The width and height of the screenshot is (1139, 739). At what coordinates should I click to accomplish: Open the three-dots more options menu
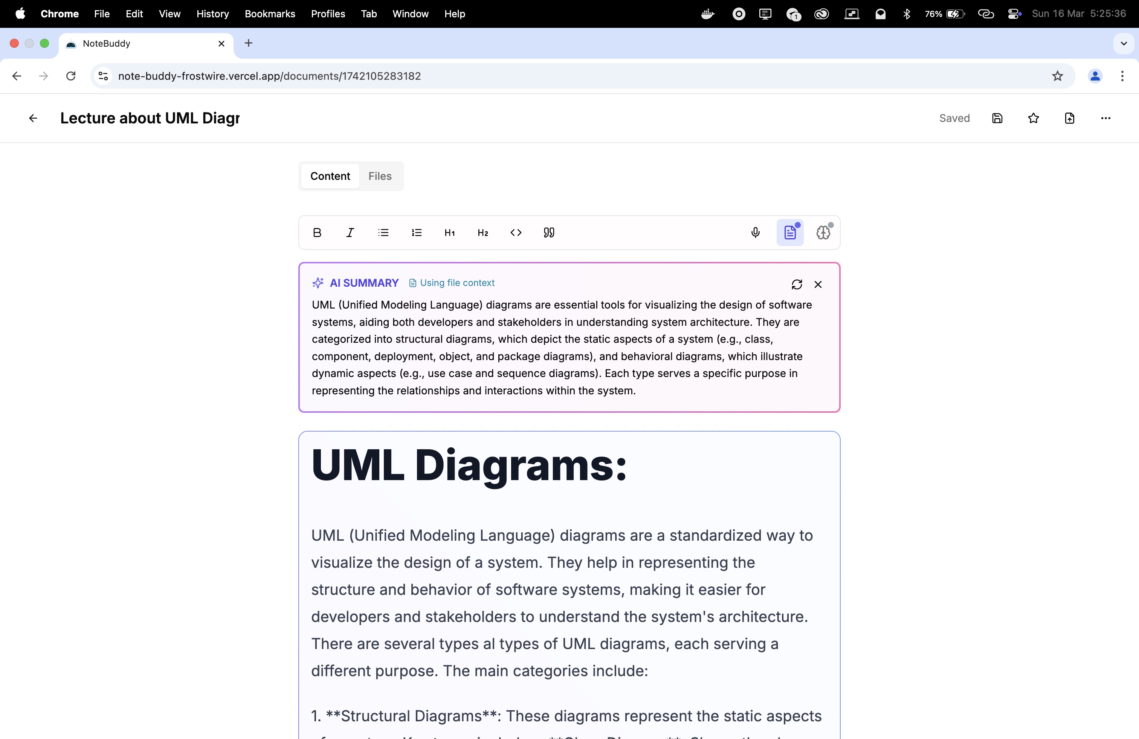(x=1105, y=118)
